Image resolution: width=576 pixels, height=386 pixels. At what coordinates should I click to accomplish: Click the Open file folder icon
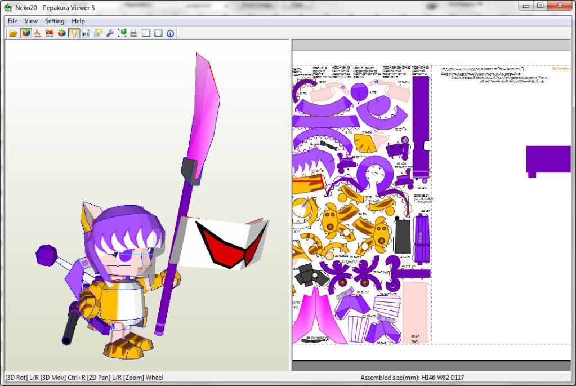click(13, 33)
